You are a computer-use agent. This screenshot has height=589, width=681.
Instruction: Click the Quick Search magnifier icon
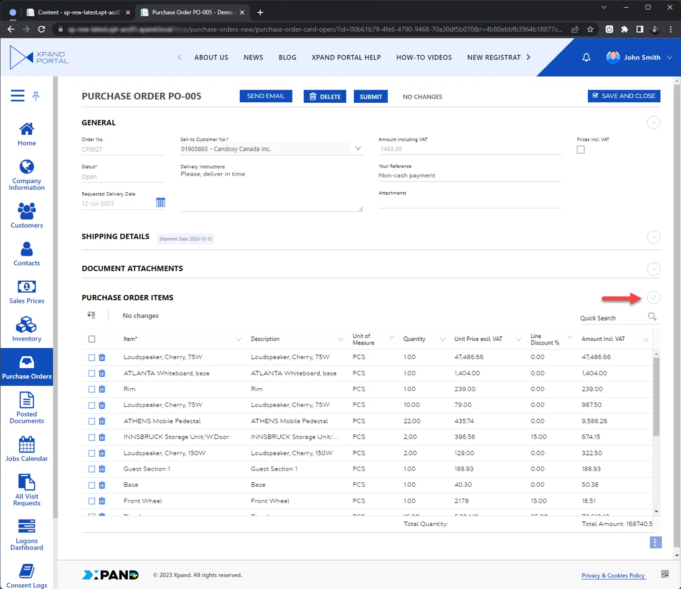click(652, 317)
